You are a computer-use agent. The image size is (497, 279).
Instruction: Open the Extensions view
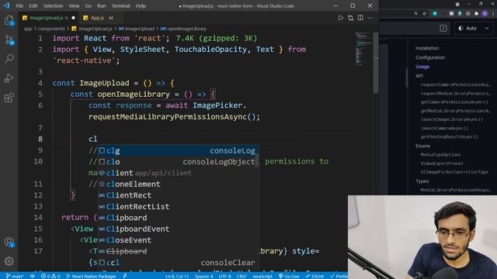(9, 98)
